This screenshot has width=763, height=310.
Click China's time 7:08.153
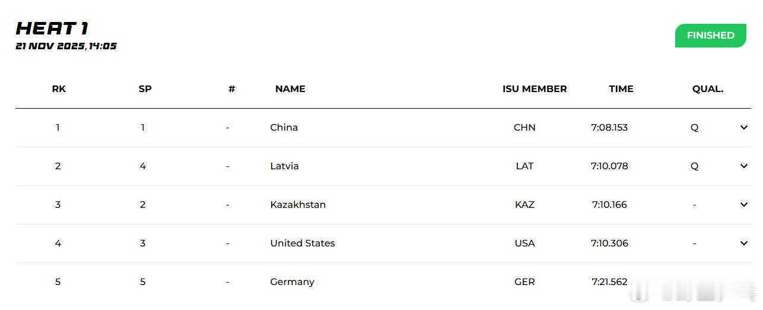(609, 127)
